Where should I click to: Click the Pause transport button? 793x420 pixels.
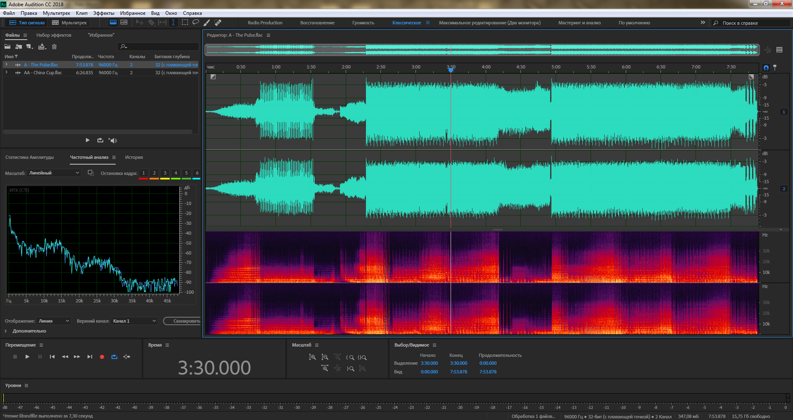coord(40,357)
